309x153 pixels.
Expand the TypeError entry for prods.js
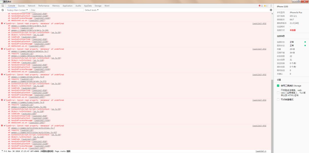(5, 75)
